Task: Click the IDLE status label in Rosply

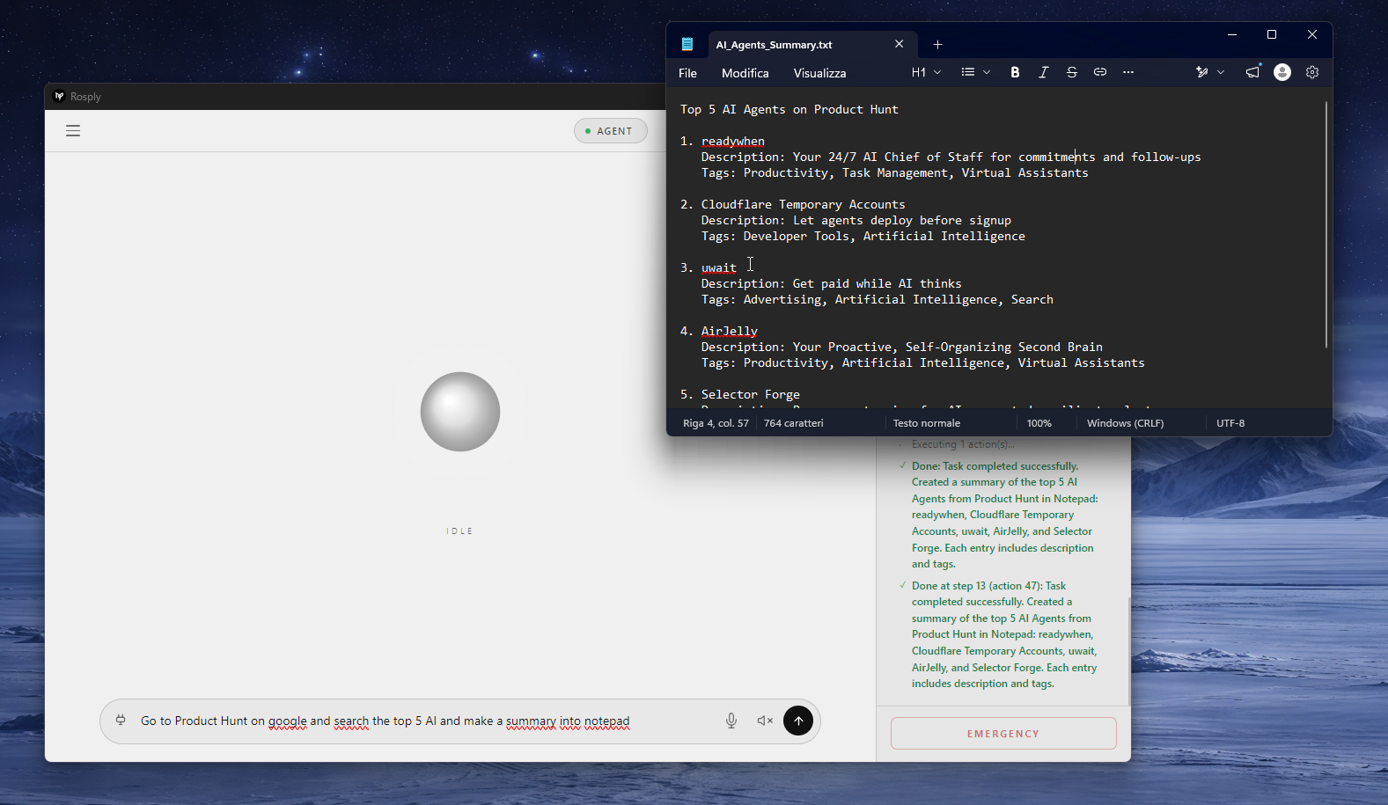Action: click(459, 531)
